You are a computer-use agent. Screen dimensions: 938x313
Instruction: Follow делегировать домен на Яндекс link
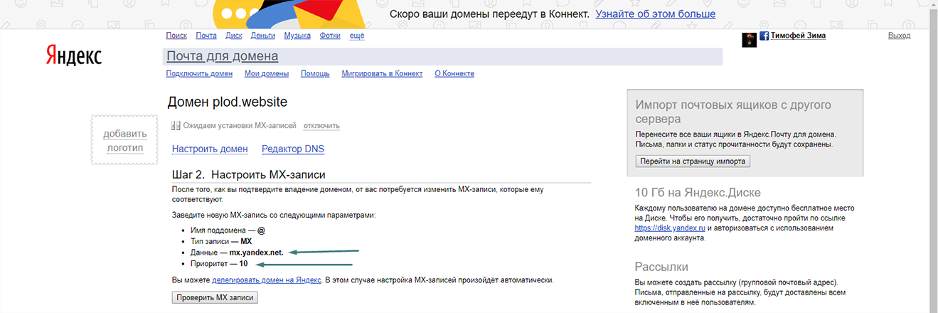click(267, 280)
